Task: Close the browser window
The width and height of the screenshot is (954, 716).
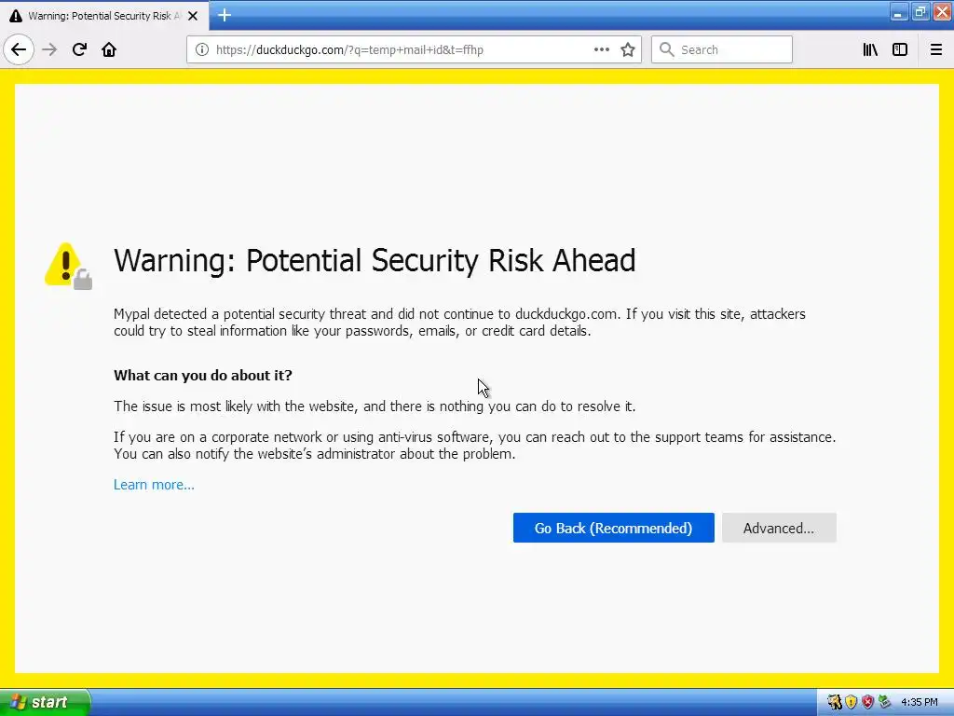Action: point(943,12)
